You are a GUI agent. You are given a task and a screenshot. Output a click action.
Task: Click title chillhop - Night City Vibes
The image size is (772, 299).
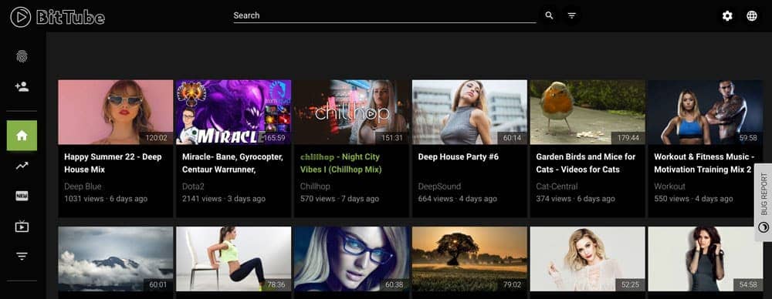(340, 163)
